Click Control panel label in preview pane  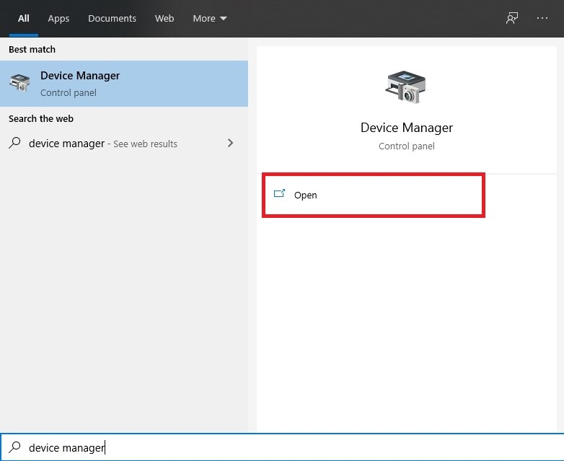407,146
